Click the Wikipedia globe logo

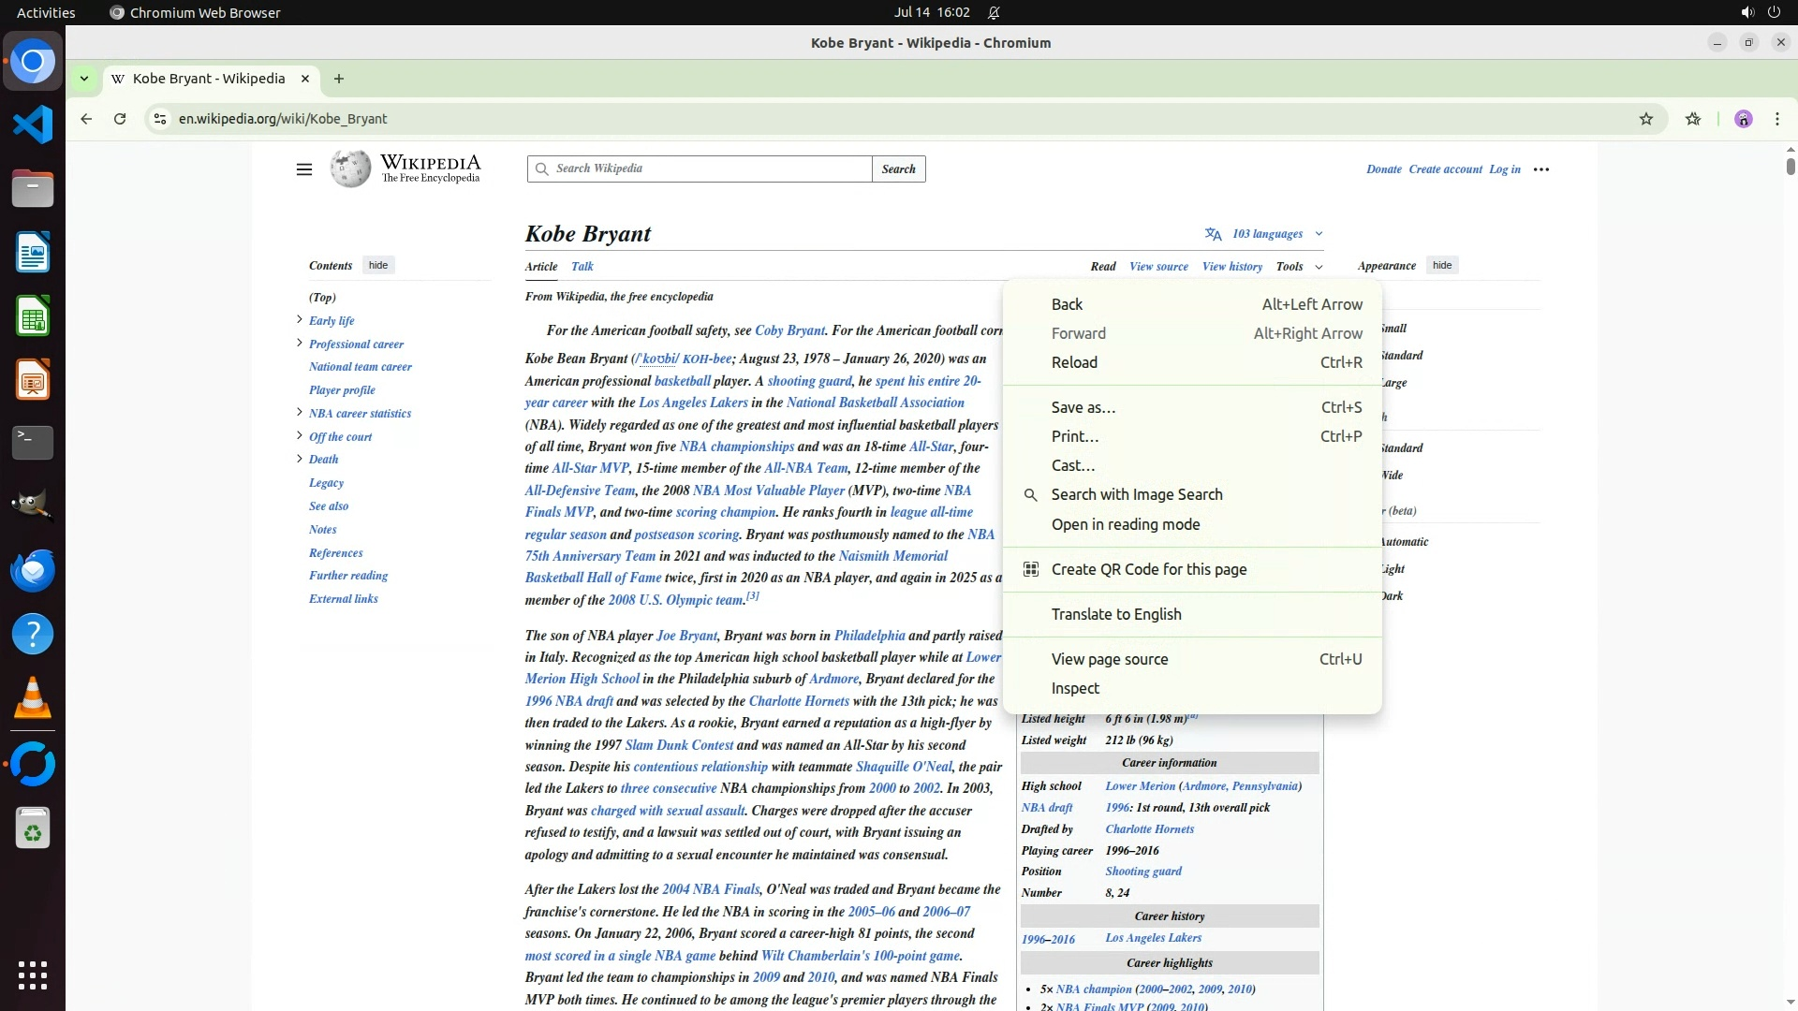tap(350, 169)
